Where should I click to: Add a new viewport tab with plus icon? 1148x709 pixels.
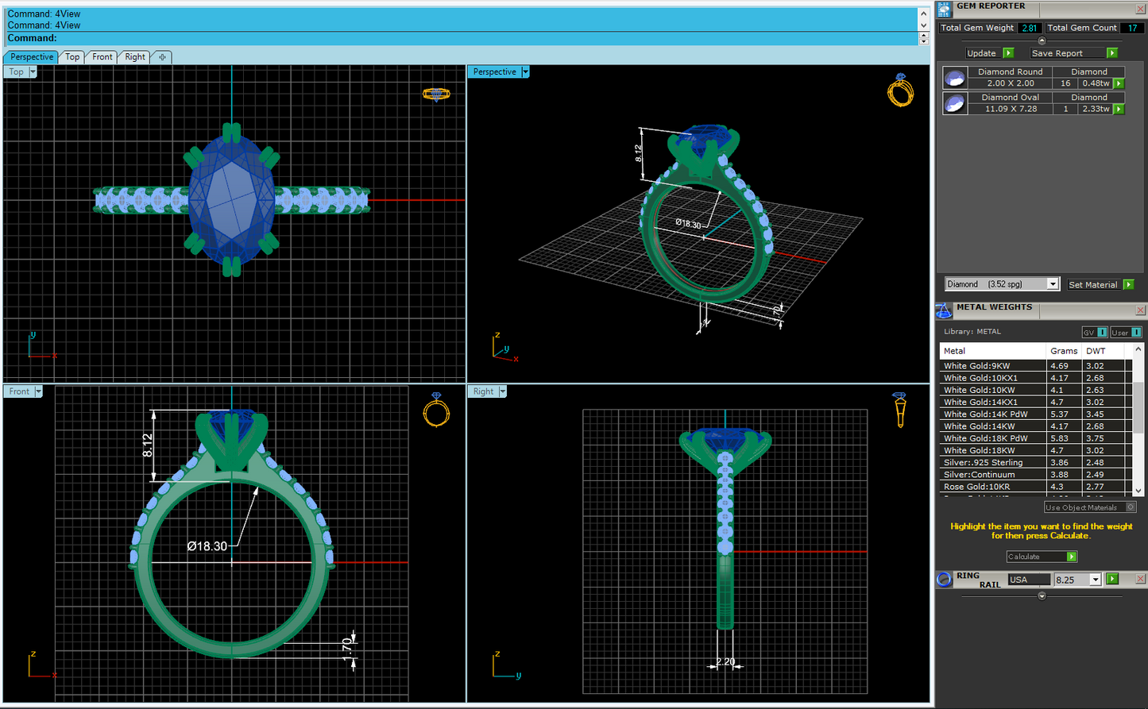[162, 57]
